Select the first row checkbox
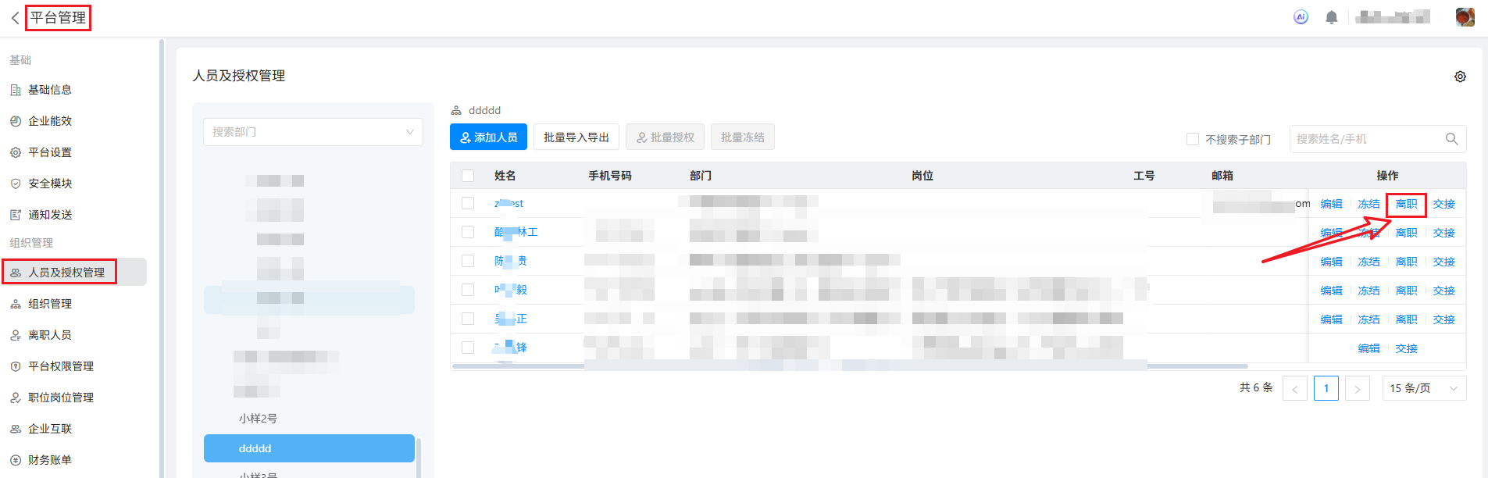 [468, 203]
